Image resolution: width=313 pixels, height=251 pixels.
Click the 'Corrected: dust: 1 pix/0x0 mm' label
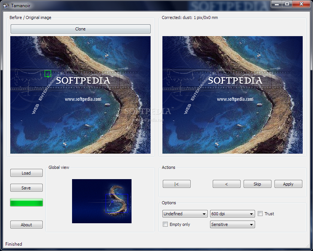(x=189, y=17)
